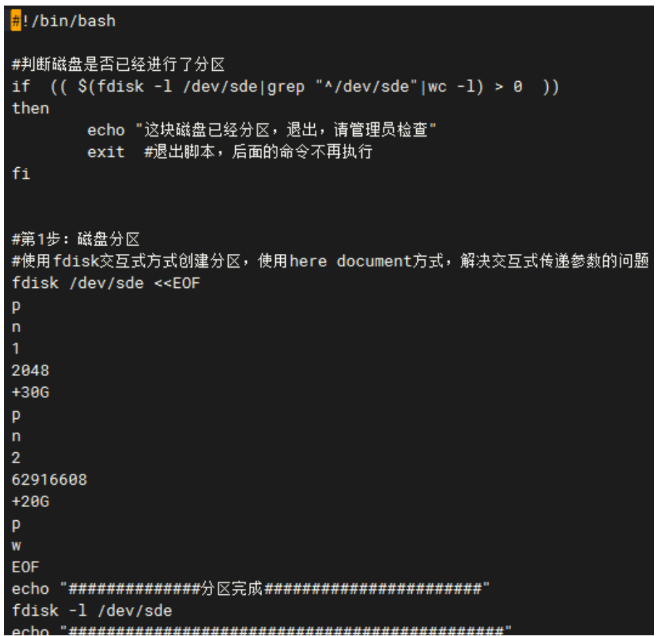
Task: Click <<EOF on the fdisk /dev/sde line
Action: tap(178, 283)
